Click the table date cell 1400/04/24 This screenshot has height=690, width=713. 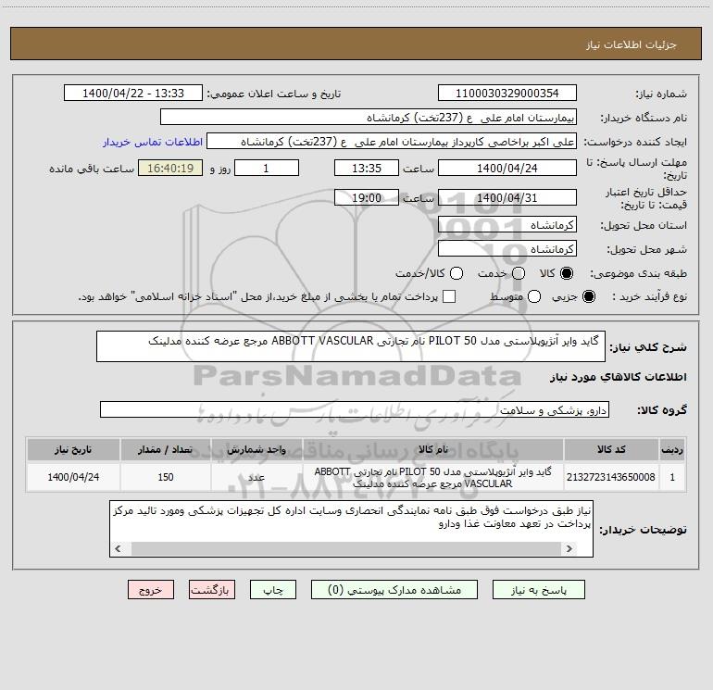click(x=73, y=477)
